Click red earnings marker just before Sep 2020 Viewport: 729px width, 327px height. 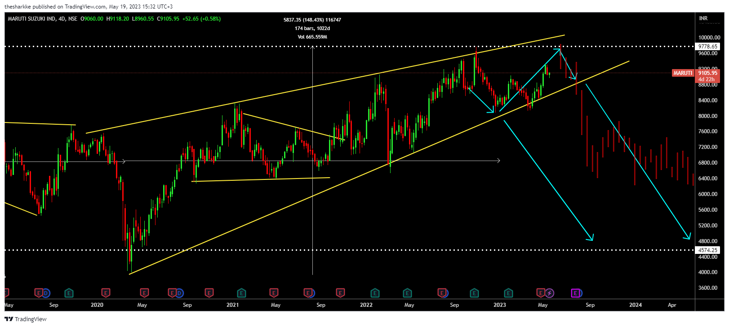(x=172, y=293)
